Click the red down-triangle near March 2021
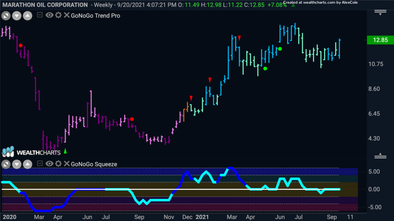Viewport: 394px width, 221px height. [x=239, y=38]
